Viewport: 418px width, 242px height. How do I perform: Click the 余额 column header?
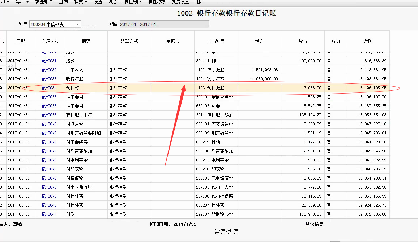(x=368, y=41)
